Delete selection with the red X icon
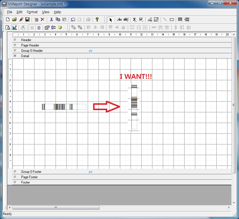239x219 pixels. [42, 19]
